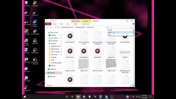Screen dimensions: 176x99
Task: Click the Windows Start button
Action: [x=25, y=97]
